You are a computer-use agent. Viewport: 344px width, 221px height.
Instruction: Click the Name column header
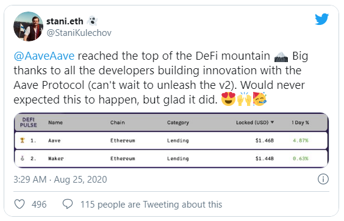[x=56, y=122]
